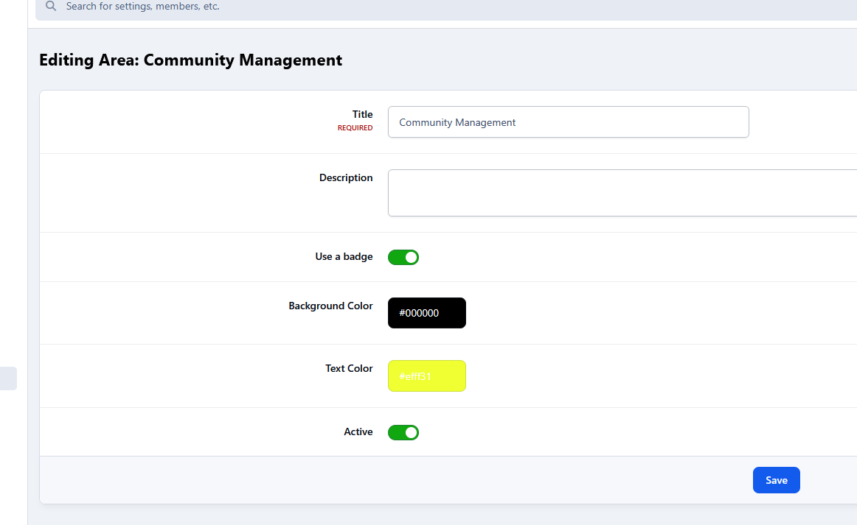Save the area settings
Image resolution: width=857 pixels, height=525 pixels.
coord(776,480)
